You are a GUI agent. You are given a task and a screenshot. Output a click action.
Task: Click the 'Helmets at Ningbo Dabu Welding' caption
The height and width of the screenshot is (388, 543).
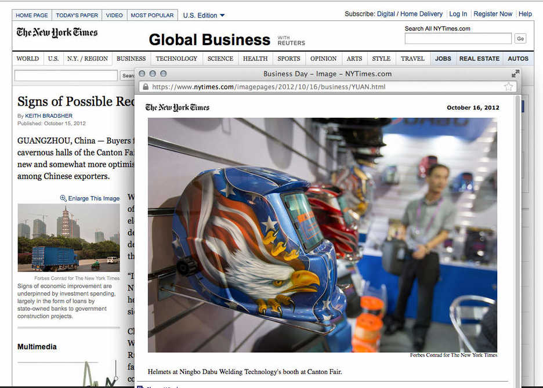245,372
